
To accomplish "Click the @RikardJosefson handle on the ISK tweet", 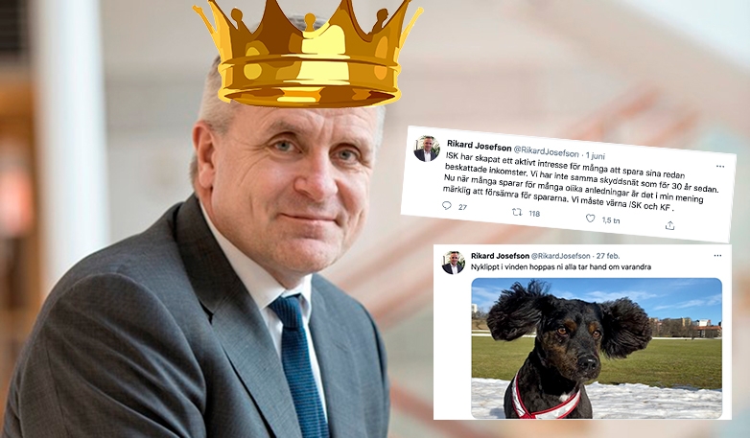I will (547, 151).
